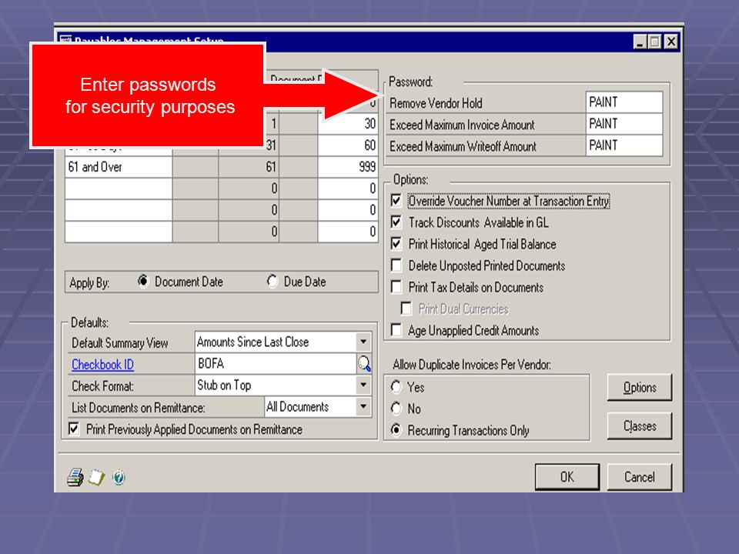Follow the Checkbook ID link
Screen dimensions: 739x554
click(x=102, y=364)
